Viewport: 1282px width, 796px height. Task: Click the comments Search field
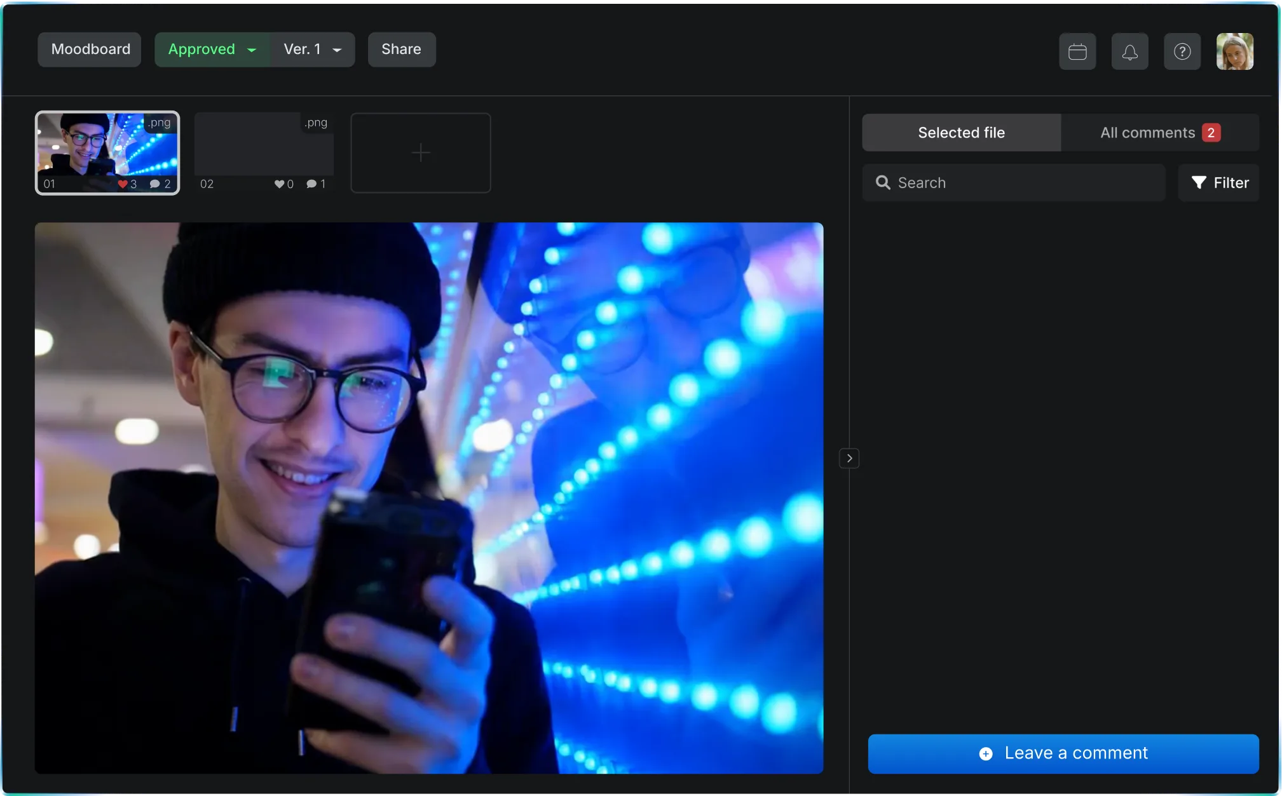1014,183
